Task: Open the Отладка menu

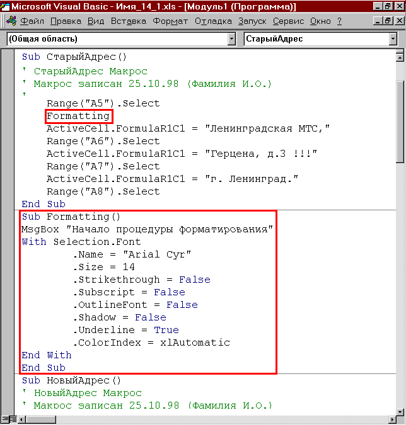Action: coord(213,21)
